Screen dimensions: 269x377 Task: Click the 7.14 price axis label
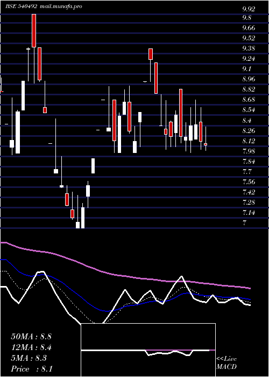click(x=249, y=213)
